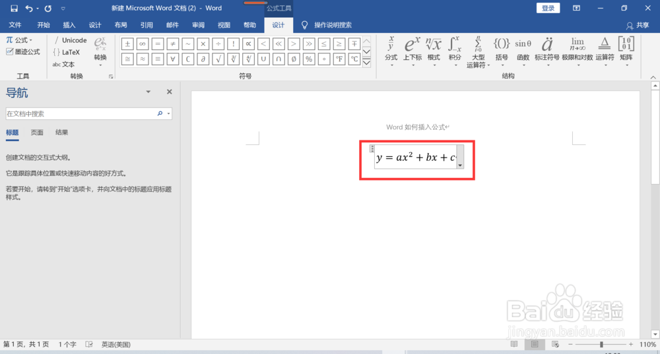Switch to Print Layout view in status bar
The width and height of the screenshot is (660, 354).
click(535, 344)
